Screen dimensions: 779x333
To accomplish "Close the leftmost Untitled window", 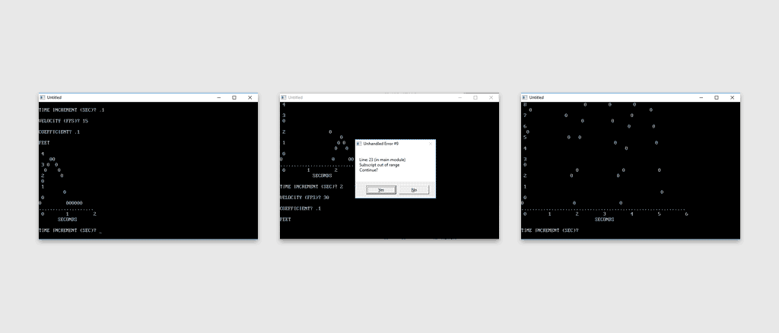I will 250,97.
